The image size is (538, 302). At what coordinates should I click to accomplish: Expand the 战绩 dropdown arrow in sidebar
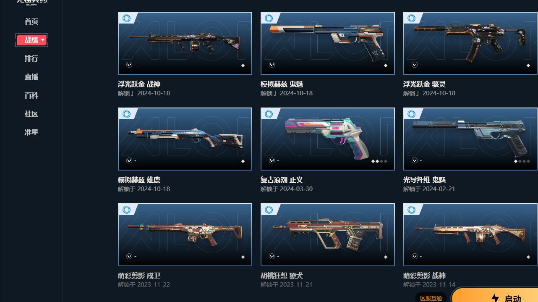click(x=43, y=40)
